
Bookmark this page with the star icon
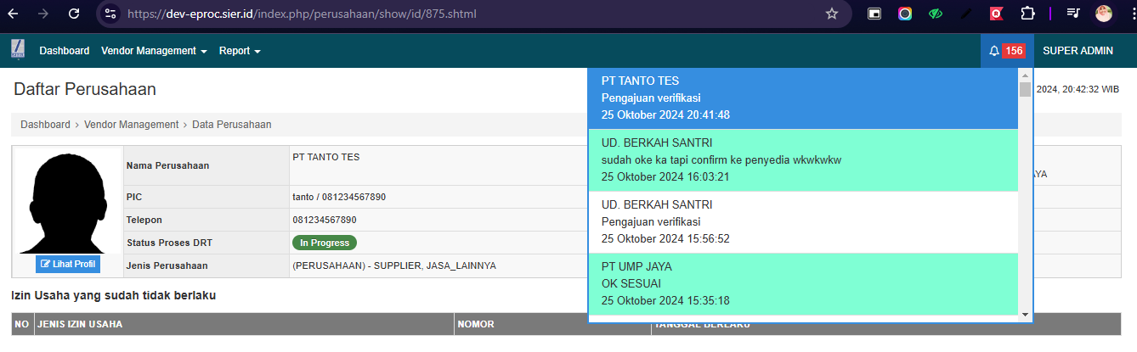[x=832, y=14]
